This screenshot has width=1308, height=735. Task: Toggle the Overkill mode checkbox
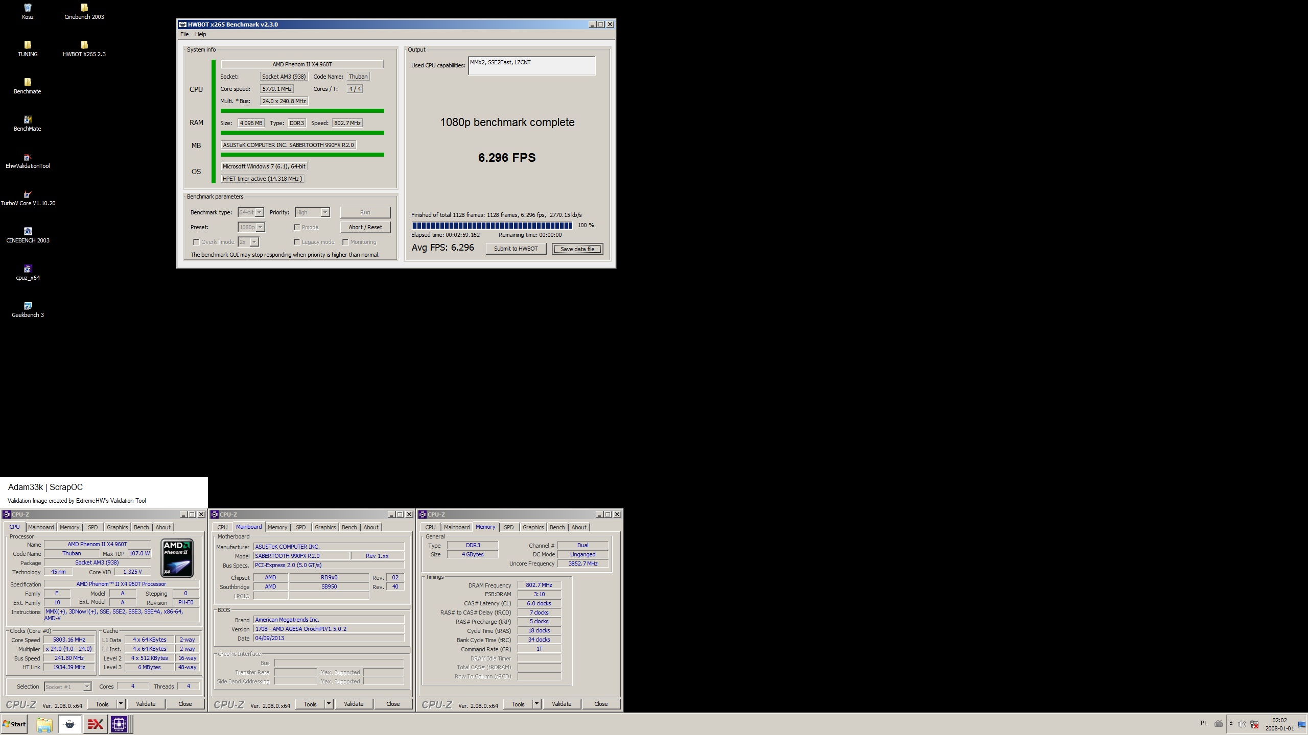pyautogui.click(x=196, y=242)
